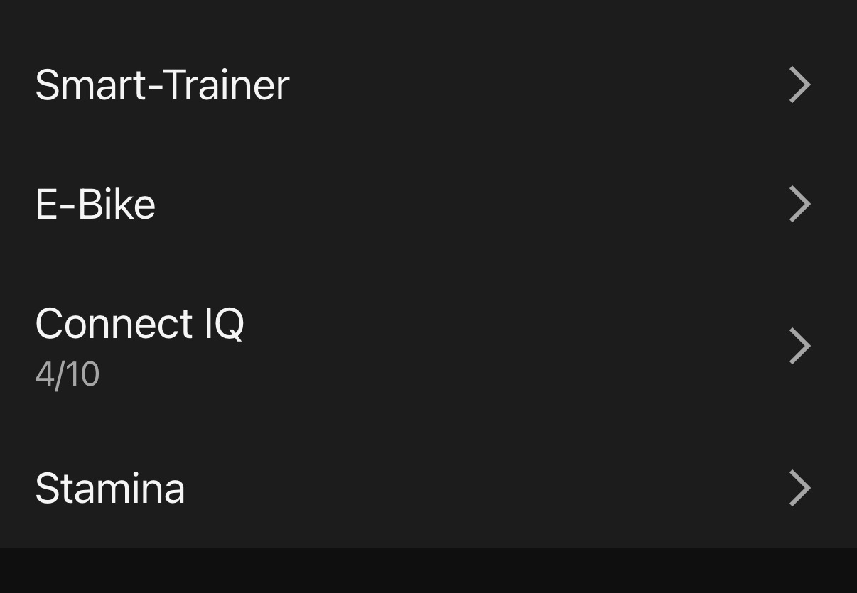Screen dimensions: 857x593
Task: Select the list item showing 4/10
Action: click(426, 347)
